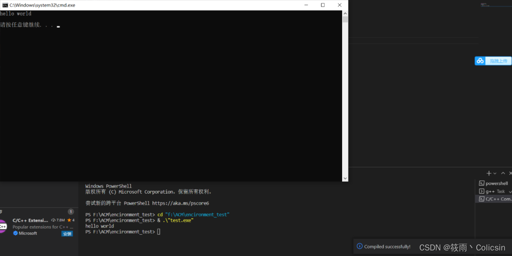Click the Baidu cloud upload icon

pos(480,61)
